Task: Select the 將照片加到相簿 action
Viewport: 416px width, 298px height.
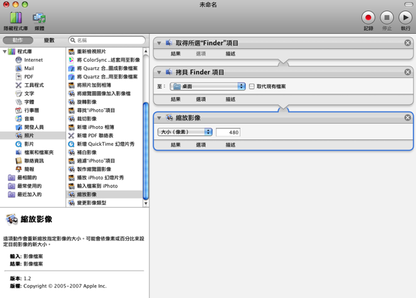Action: 104,85
